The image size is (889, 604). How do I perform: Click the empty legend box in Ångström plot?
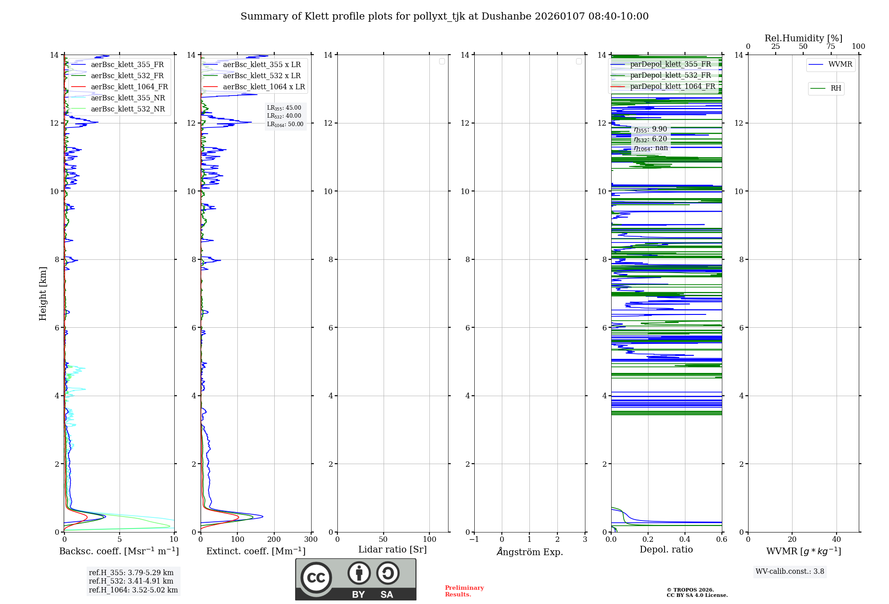click(x=579, y=61)
